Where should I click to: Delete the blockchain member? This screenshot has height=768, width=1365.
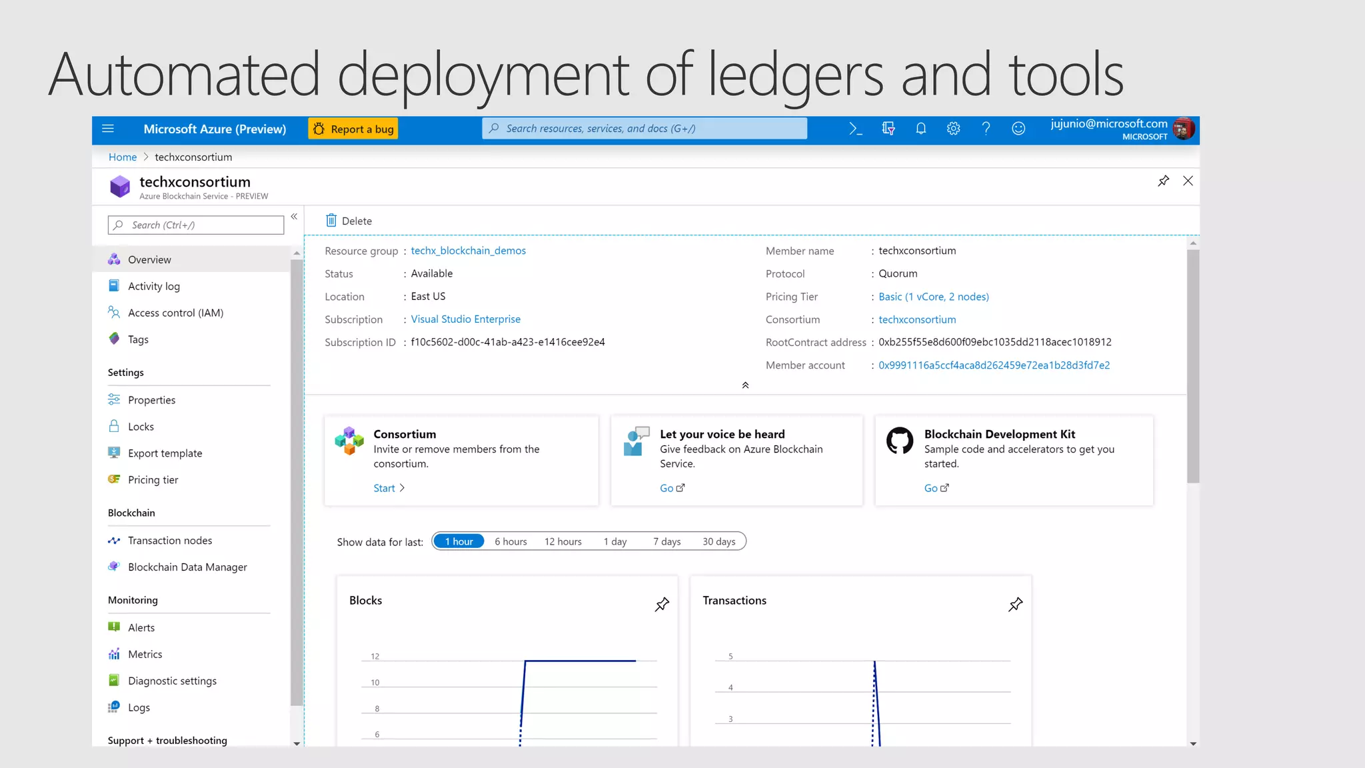point(349,221)
